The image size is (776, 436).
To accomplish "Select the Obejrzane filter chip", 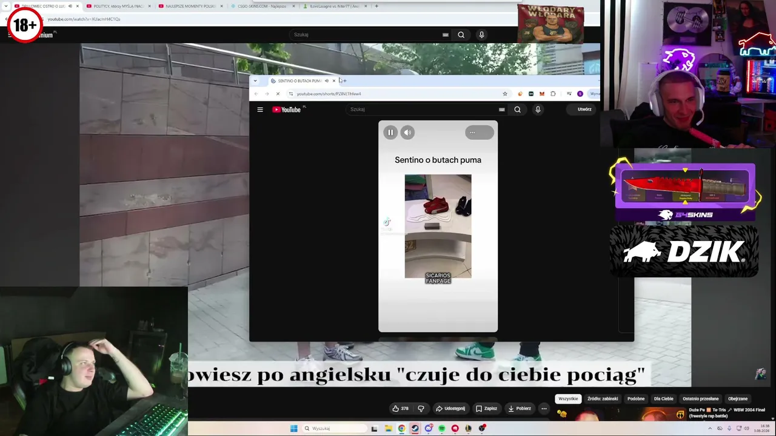I will pyautogui.click(x=738, y=399).
